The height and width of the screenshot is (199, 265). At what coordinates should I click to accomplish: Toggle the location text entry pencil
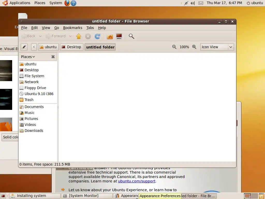tap(24, 47)
